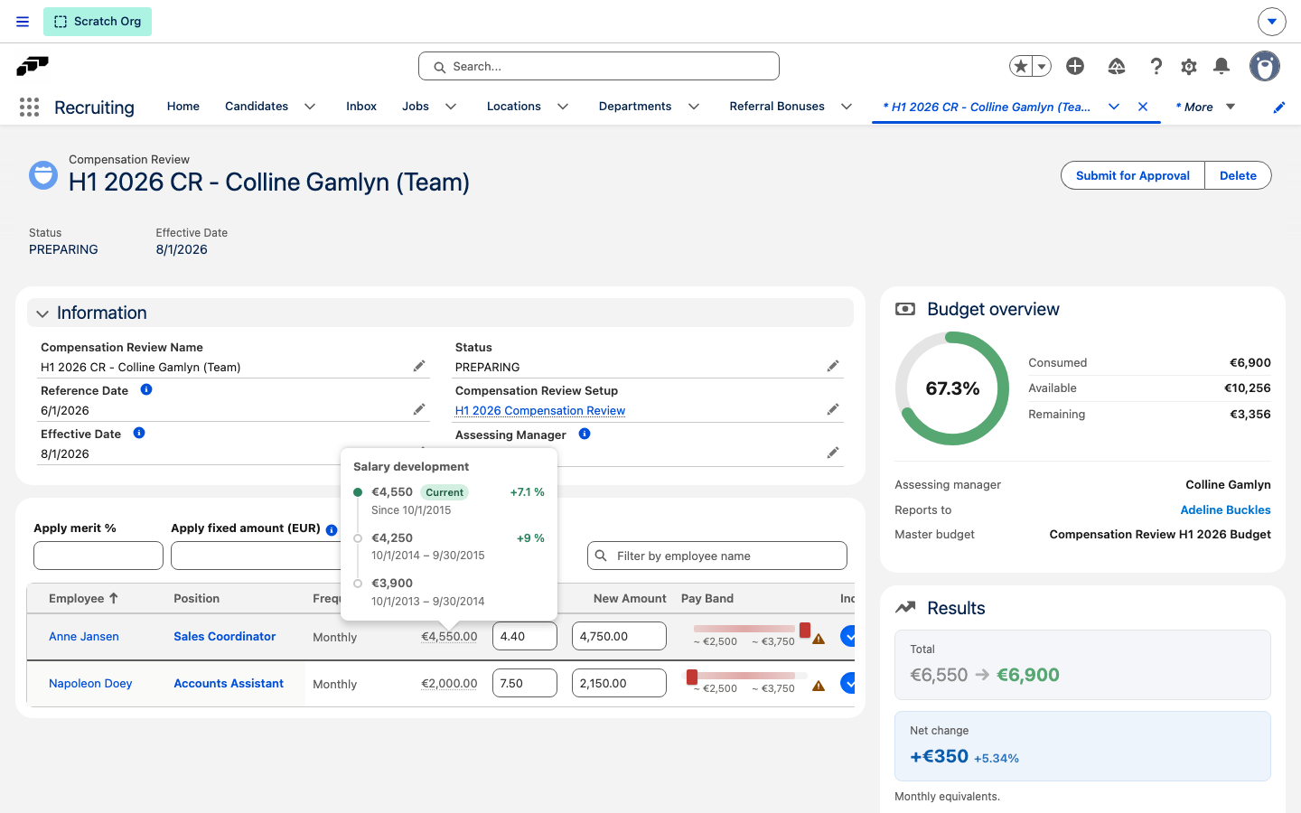This screenshot has width=1301, height=813.
Task: Open the favorites list dropdown arrow
Action: [x=1042, y=66]
